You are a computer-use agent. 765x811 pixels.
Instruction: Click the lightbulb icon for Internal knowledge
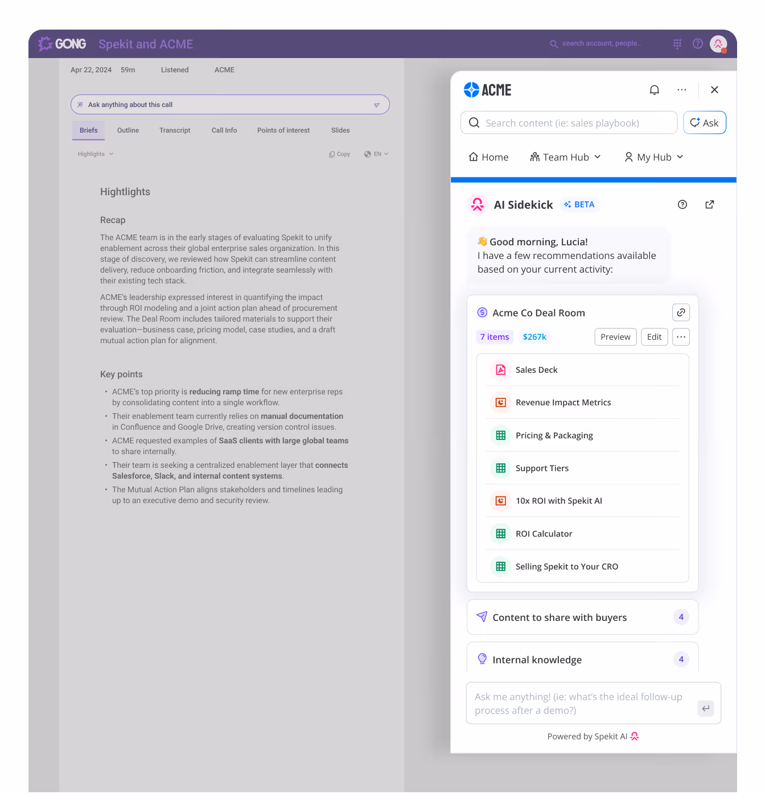(x=482, y=659)
